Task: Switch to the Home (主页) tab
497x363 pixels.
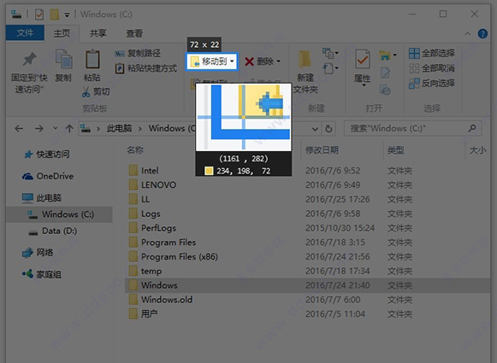Action: (62, 33)
